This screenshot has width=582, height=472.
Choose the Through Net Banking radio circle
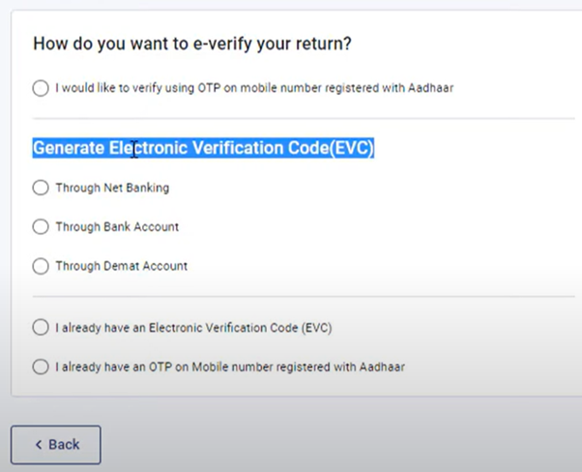point(40,188)
